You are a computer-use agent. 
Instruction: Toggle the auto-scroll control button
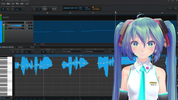tap(39, 9)
